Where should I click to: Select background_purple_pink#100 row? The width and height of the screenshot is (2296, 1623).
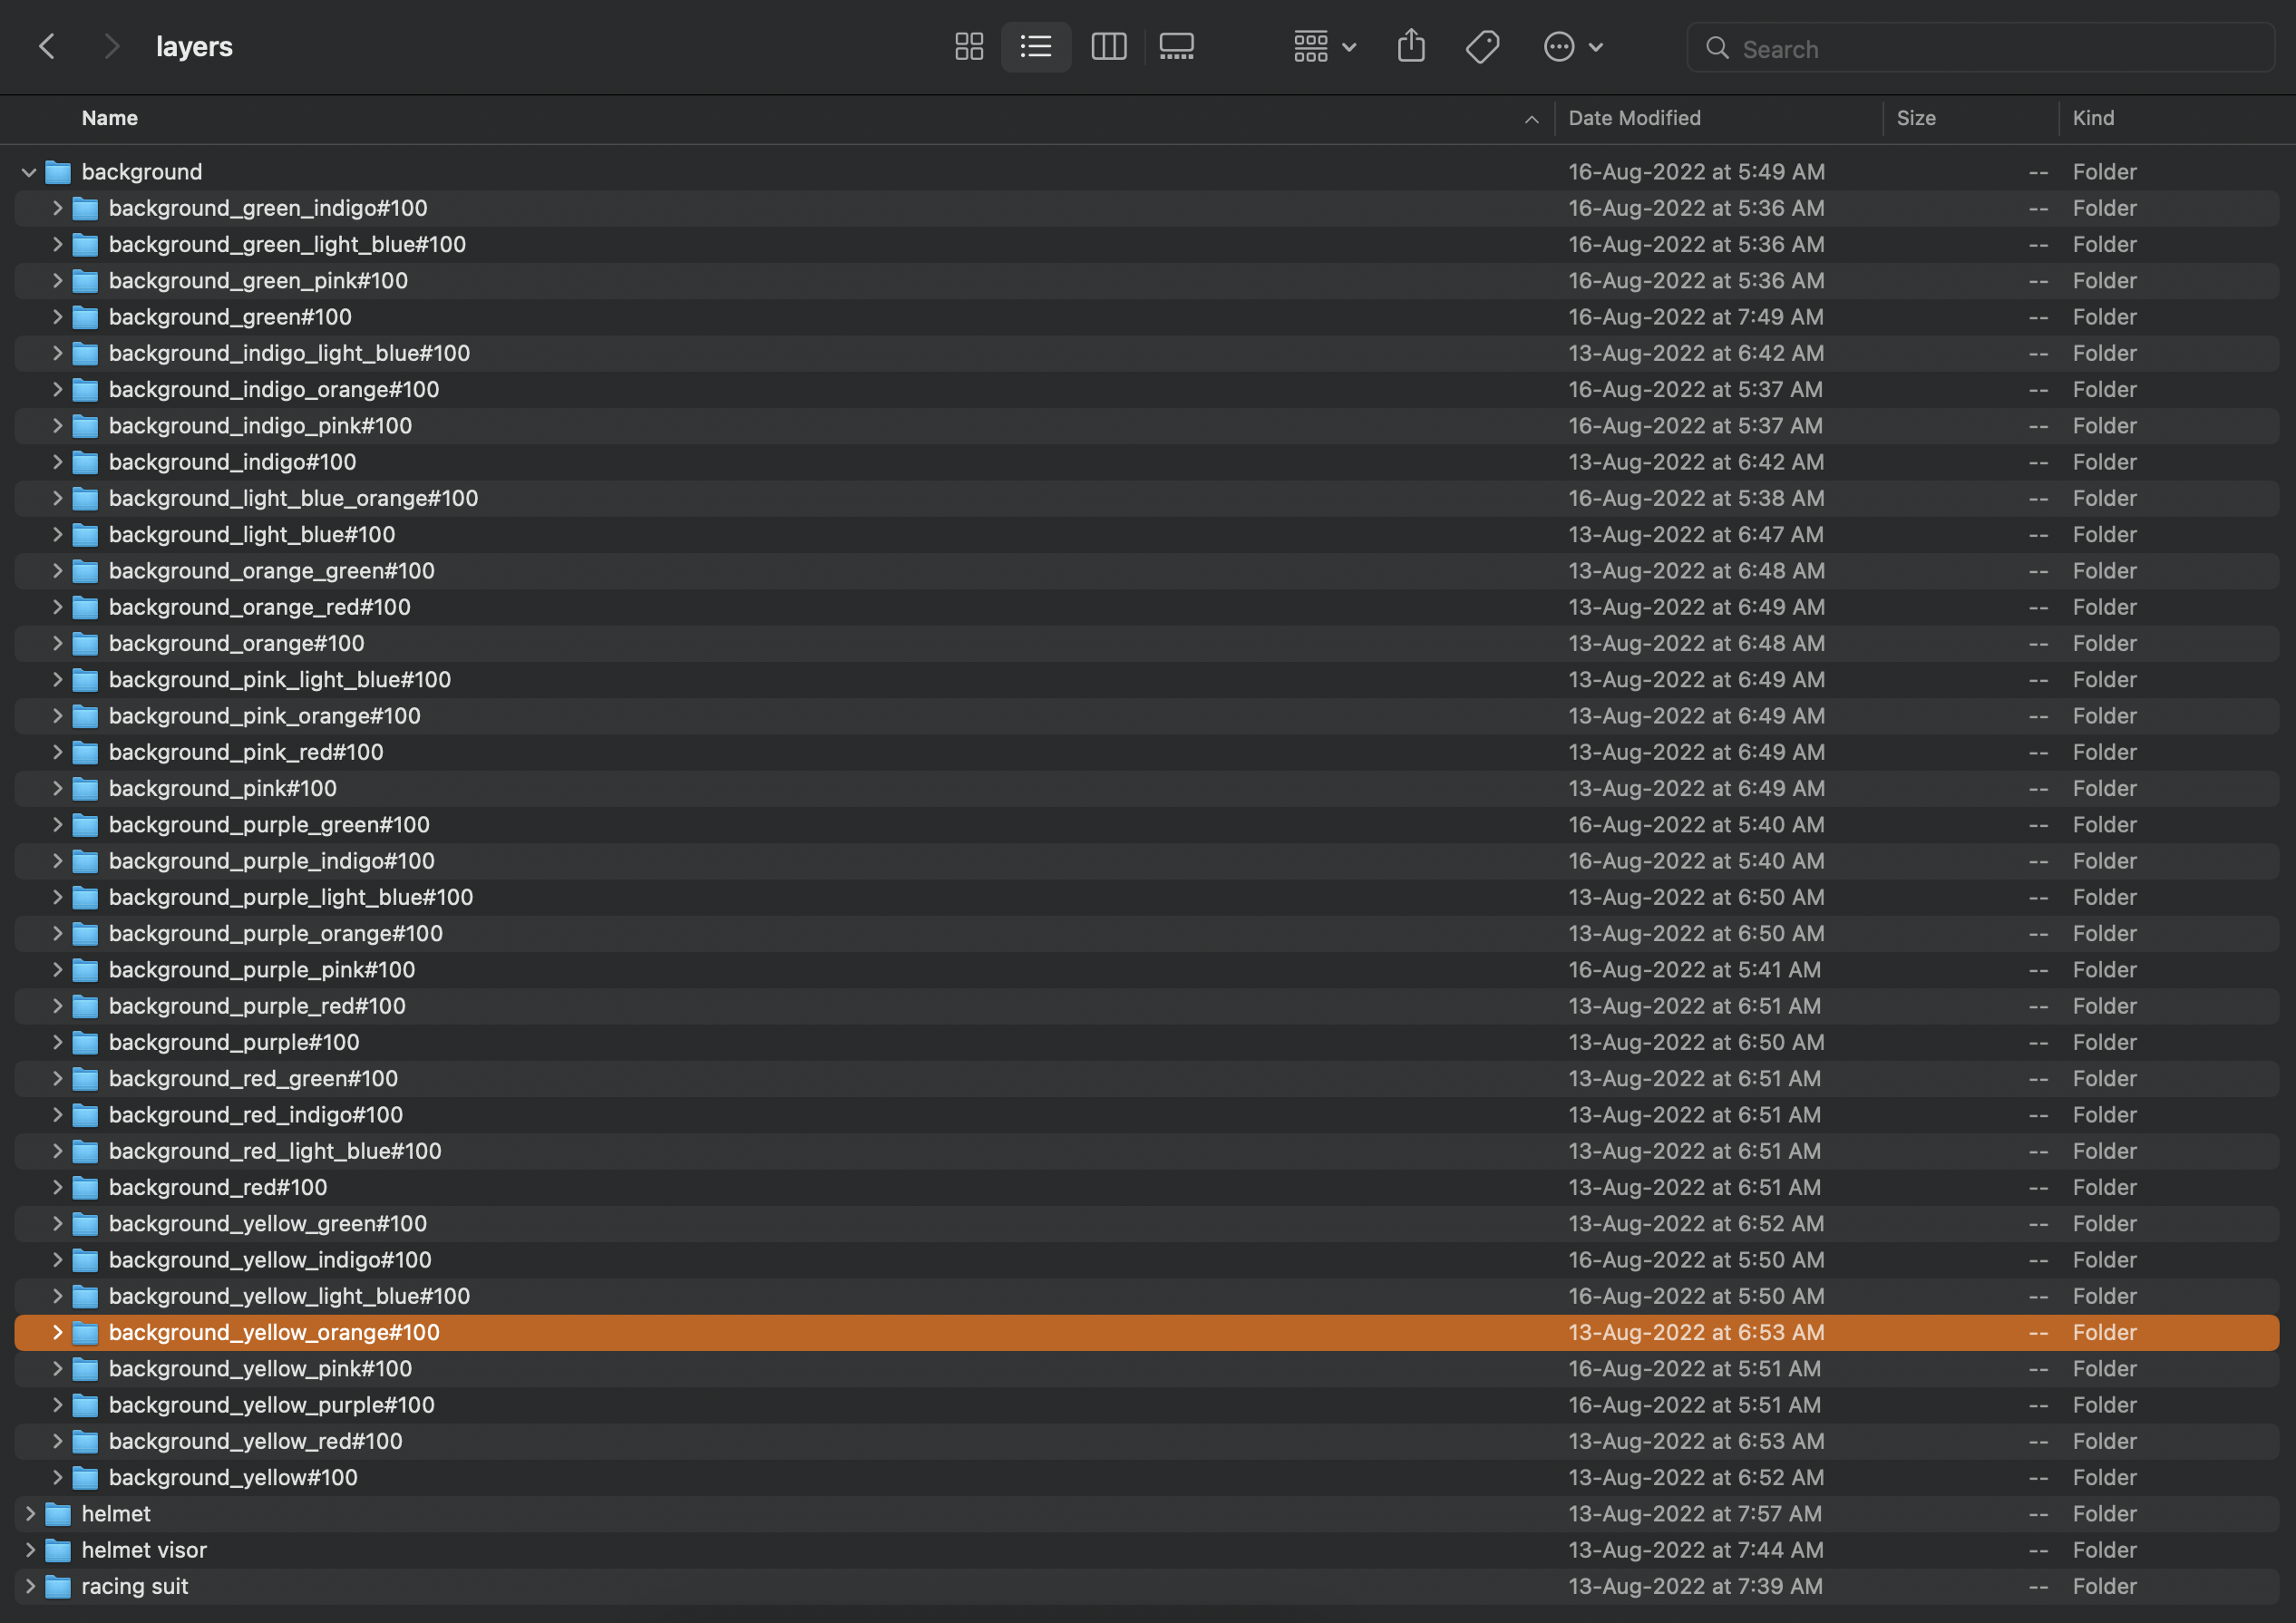point(1147,970)
